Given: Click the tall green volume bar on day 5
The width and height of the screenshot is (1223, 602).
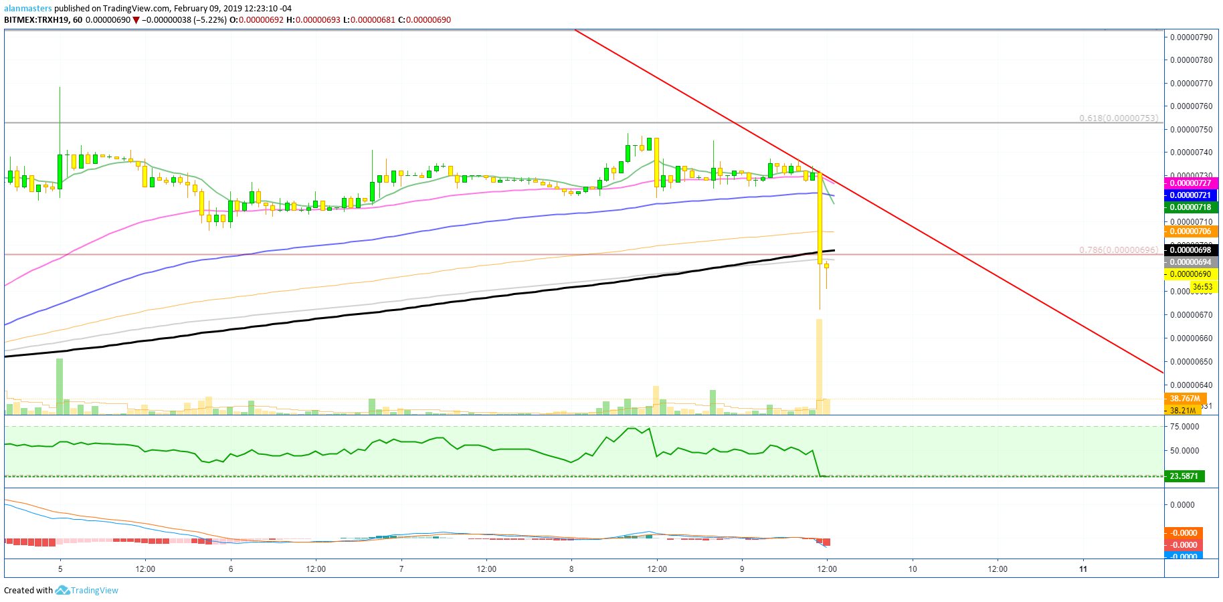Looking at the screenshot, I should click(x=60, y=387).
